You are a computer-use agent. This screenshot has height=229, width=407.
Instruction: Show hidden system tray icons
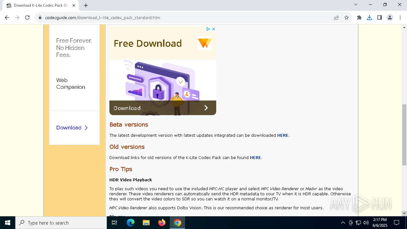(x=343, y=223)
